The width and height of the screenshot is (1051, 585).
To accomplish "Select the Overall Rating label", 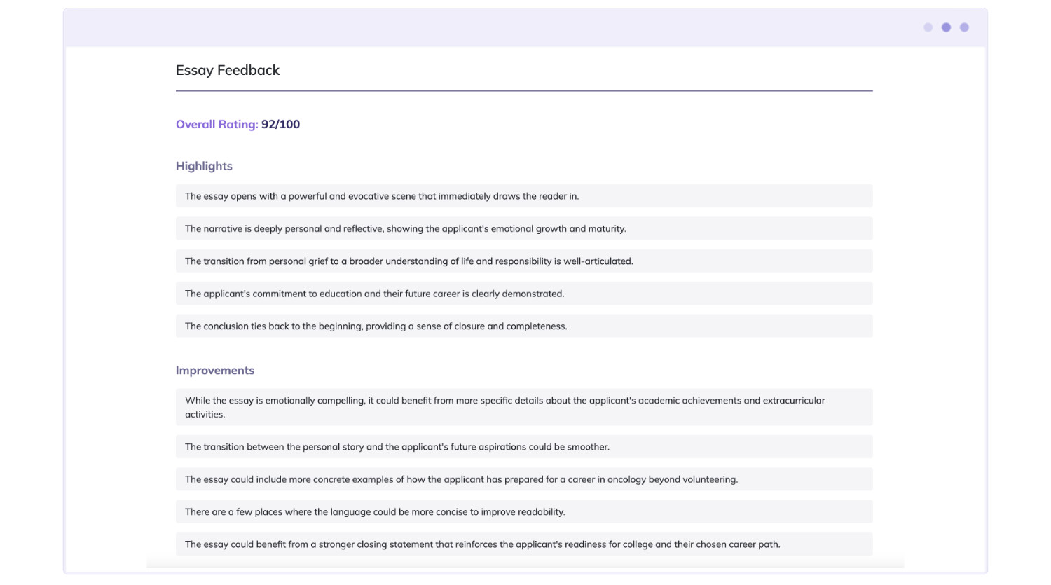I will coord(217,124).
